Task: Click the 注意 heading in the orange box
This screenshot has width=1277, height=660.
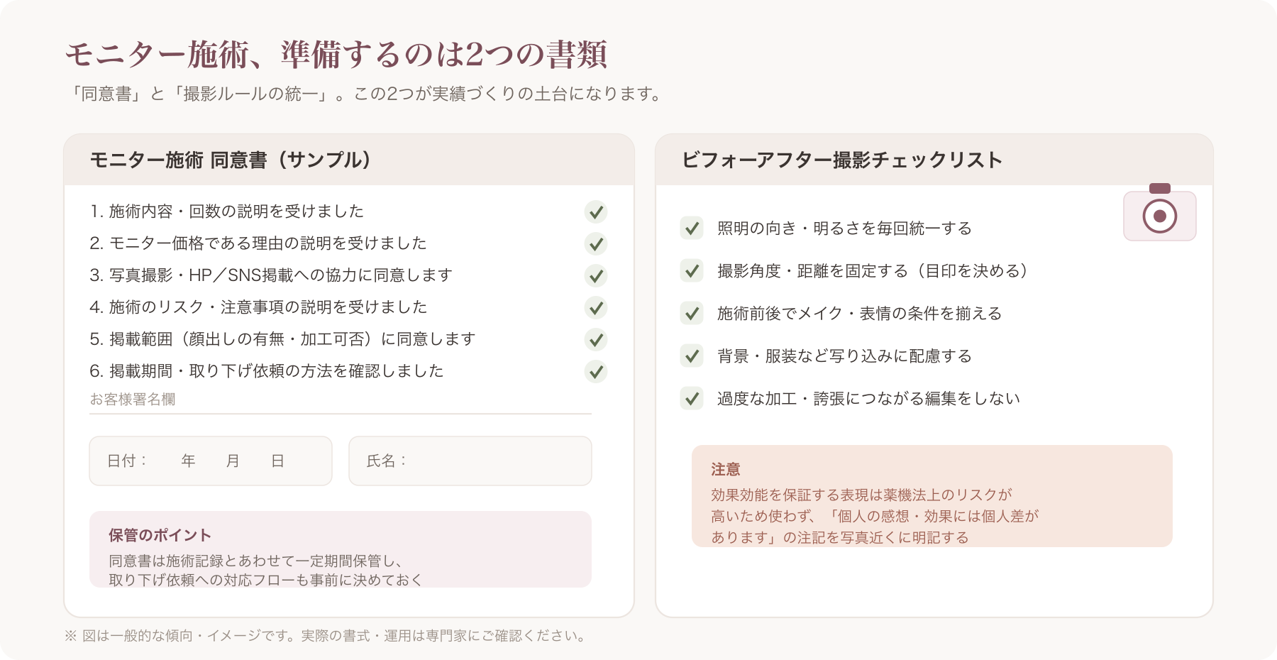Action: (x=726, y=469)
